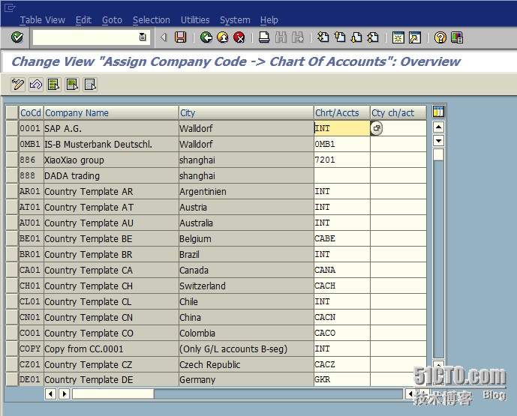Click the vertical scrollbar down arrow

(438, 141)
